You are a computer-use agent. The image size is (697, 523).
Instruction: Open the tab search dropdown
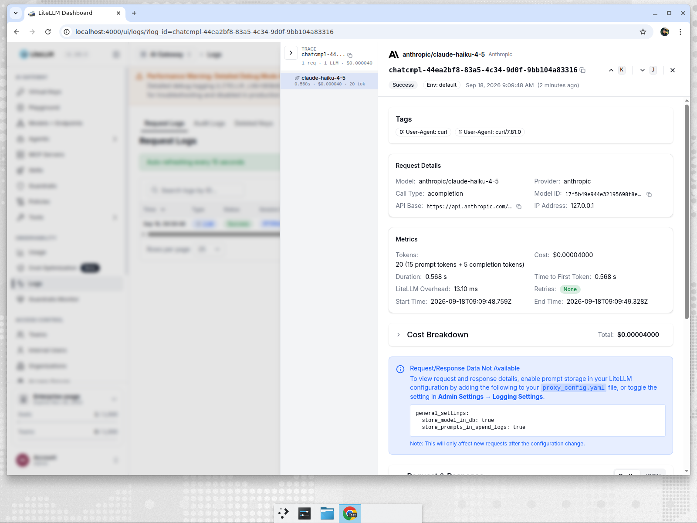[16, 13]
